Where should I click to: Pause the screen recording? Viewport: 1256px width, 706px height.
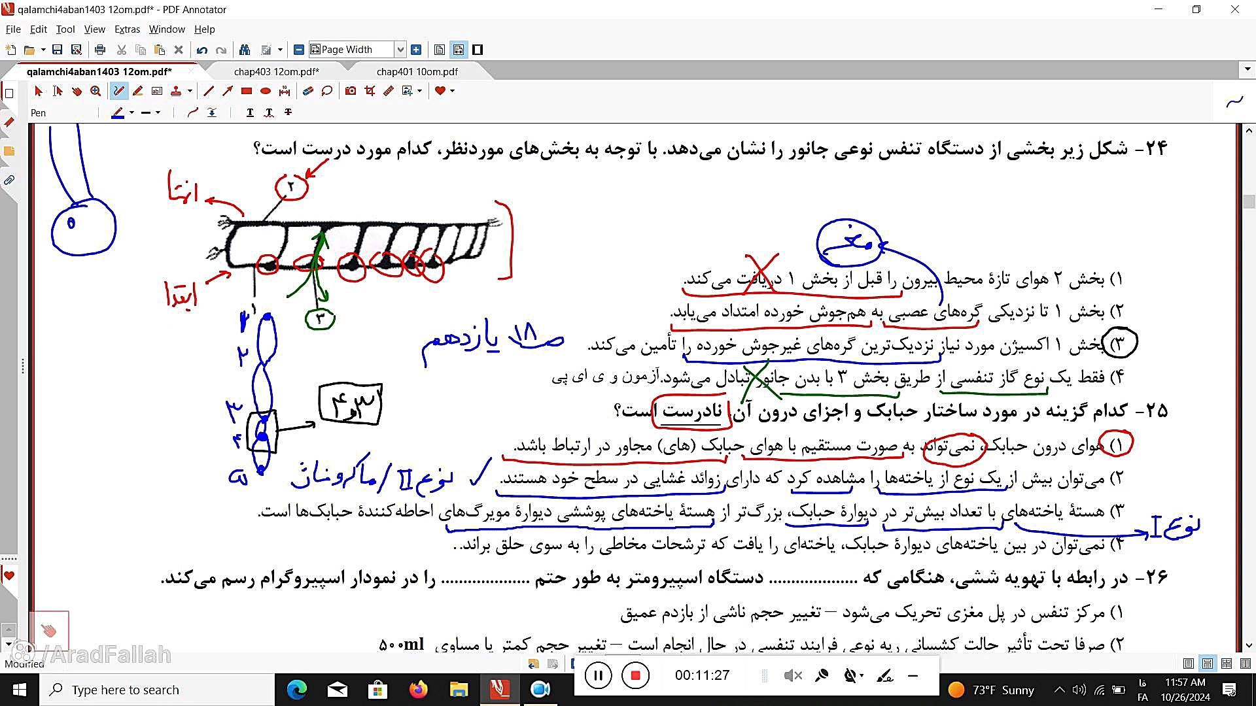tap(598, 675)
